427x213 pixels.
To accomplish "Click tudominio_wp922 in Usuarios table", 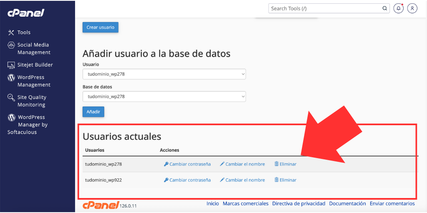I will [103, 180].
